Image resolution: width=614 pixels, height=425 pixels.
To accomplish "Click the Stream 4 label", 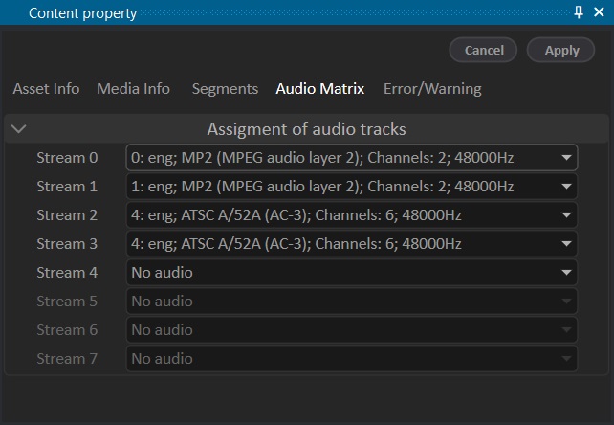I will click(67, 273).
